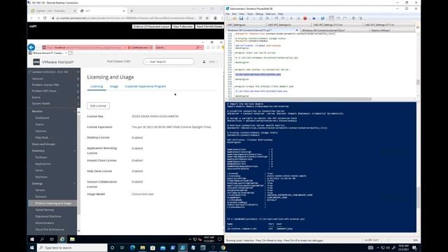Click the File Explorer icon on host taskbar
This screenshot has height=252, width=448.
pos(143,248)
